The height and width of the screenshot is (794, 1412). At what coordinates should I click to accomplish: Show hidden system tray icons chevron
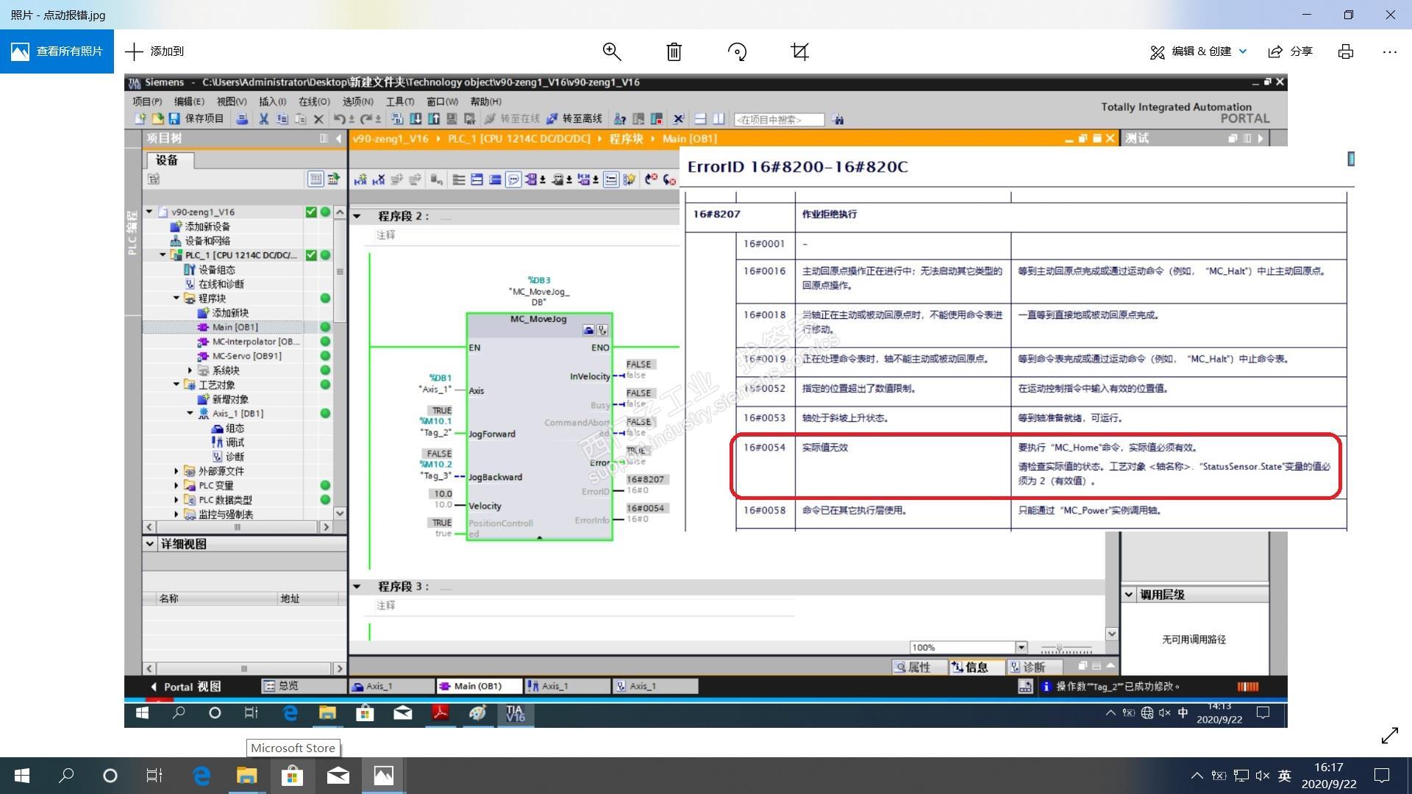tap(1197, 776)
